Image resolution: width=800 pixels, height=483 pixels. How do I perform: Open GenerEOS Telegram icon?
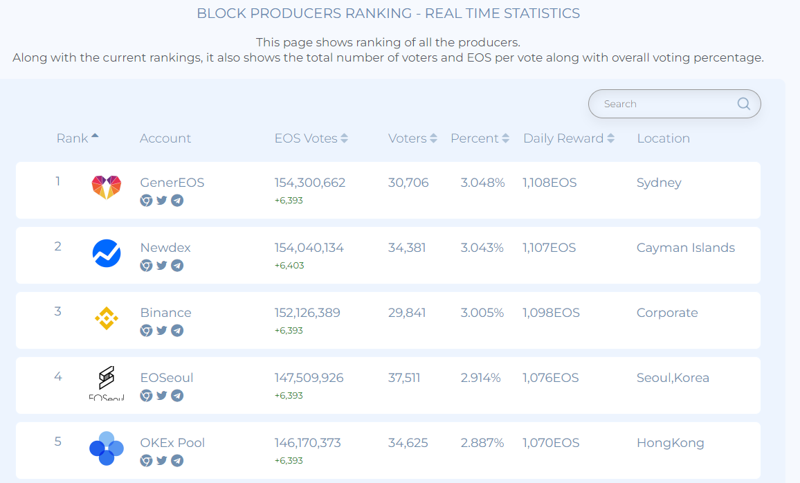(177, 201)
